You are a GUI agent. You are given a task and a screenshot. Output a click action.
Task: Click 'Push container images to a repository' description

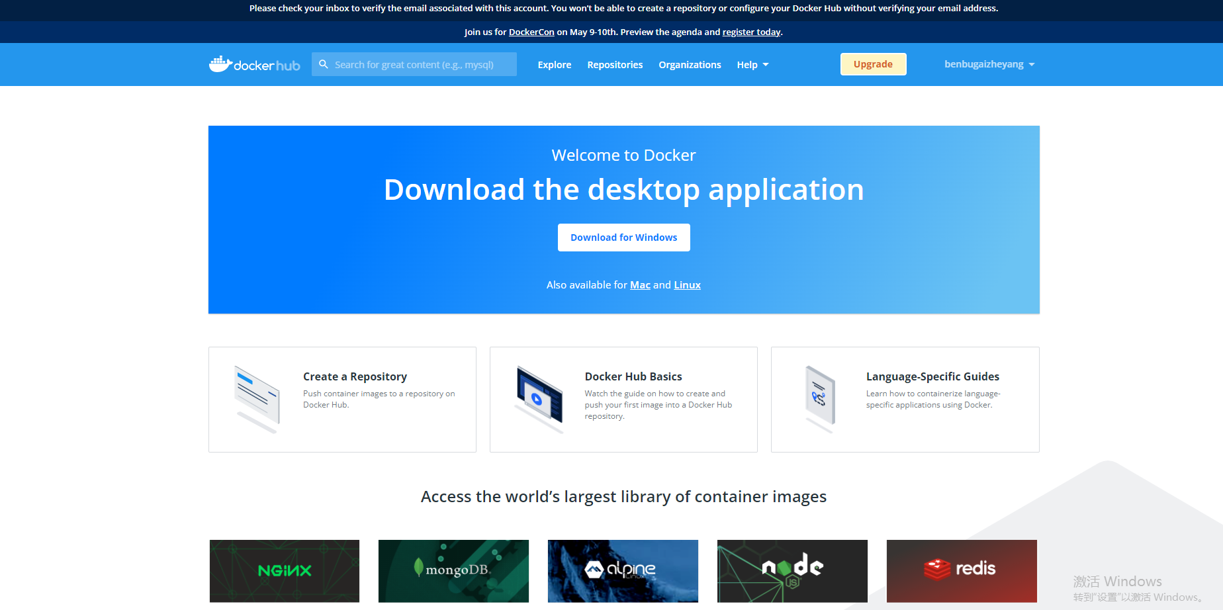pyautogui.click(x=379, y=399)
